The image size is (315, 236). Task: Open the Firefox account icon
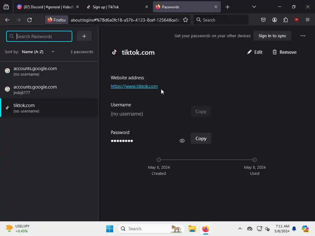coord(274,20)
